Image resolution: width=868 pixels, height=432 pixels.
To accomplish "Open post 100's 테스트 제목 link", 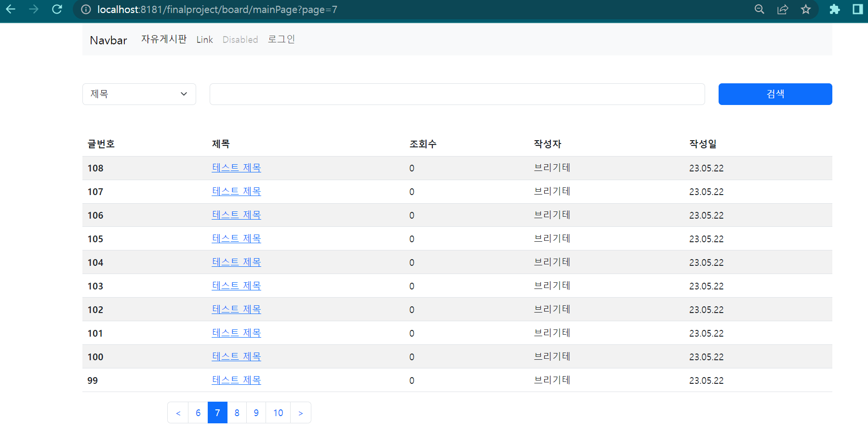I will pos(237,356).
